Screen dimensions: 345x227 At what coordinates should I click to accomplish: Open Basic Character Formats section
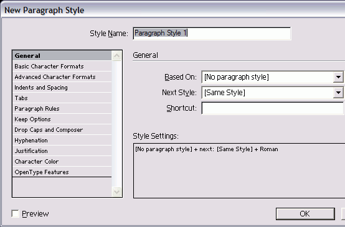click(x=62, y=66)
